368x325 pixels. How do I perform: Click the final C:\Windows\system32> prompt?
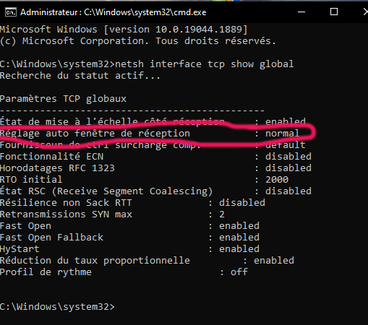(x=57, y=307)
